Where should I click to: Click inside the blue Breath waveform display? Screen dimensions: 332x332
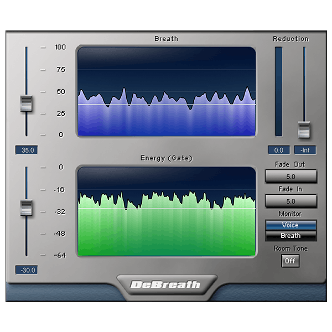point(167,91)
